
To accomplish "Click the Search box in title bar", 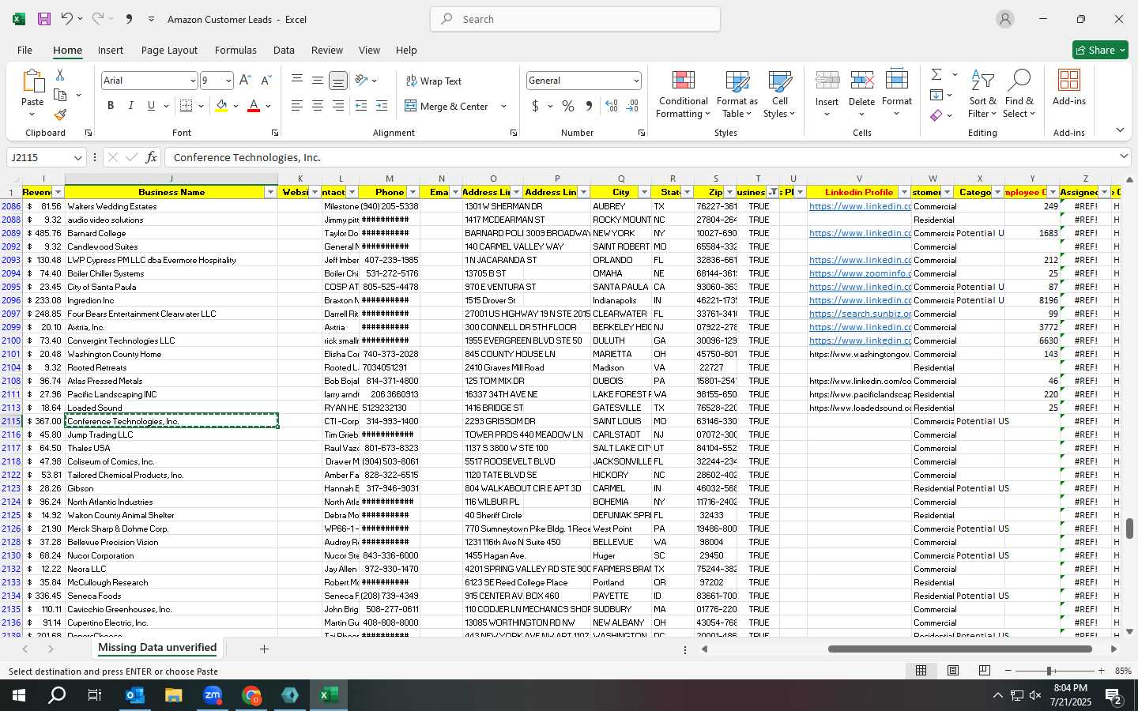I will (x=575, y=19).
